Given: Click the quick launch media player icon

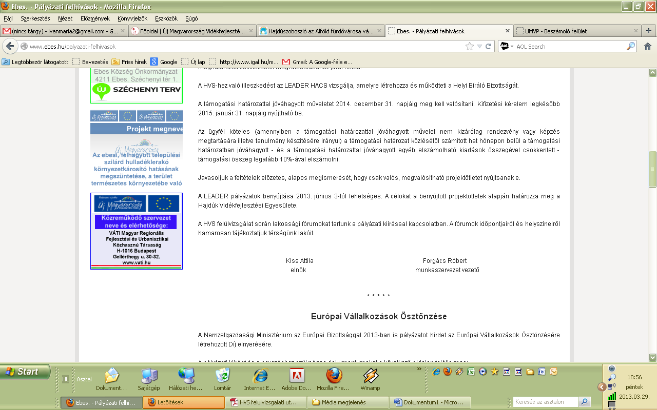Looking at the screenshot, I should click(482, 372).
